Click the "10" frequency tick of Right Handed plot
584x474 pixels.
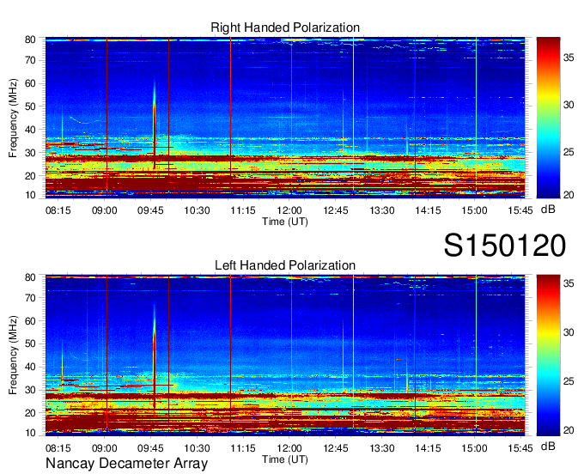pyautogui.click(x=30, y=195)
